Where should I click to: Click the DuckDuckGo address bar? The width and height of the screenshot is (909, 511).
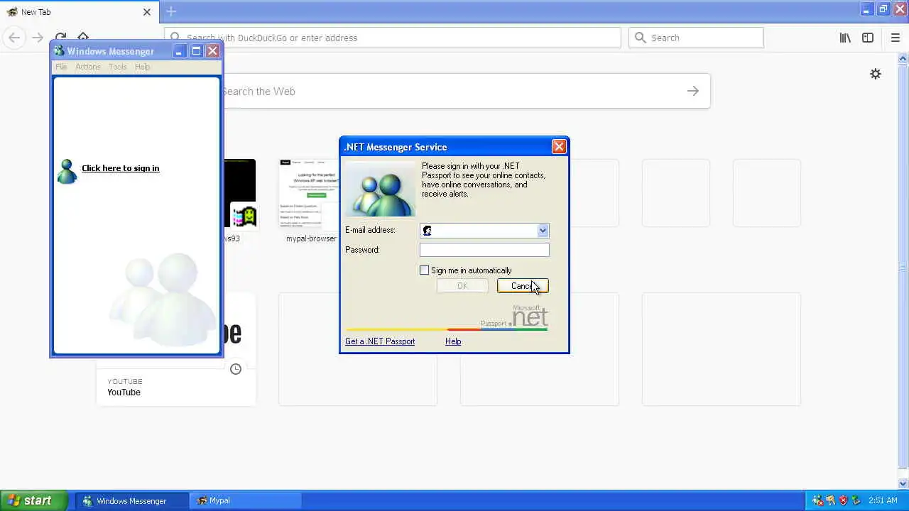coord(393,38)
